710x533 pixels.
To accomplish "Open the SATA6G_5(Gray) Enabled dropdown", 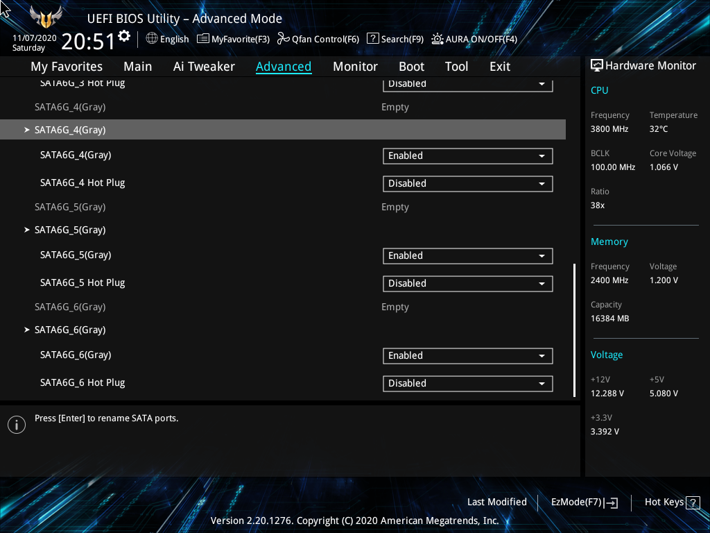I will pos(467,256).
